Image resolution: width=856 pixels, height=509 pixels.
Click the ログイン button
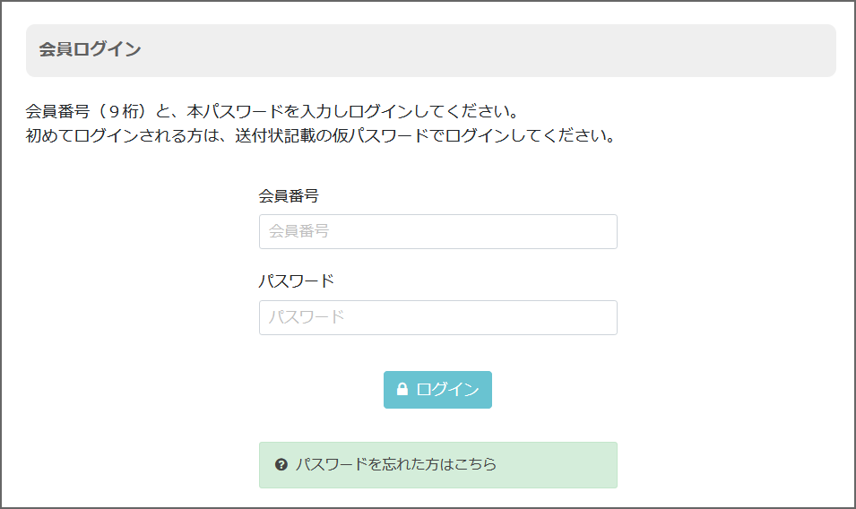click(437, 390)
